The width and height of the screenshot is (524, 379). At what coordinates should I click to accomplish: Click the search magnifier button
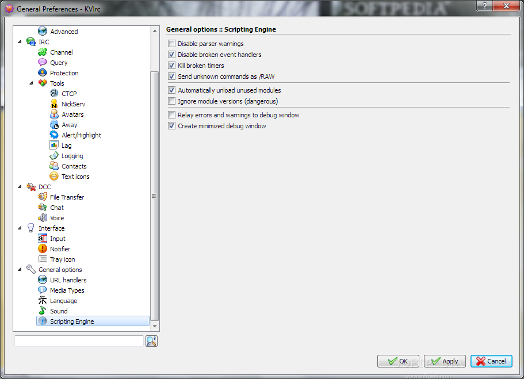151,341
